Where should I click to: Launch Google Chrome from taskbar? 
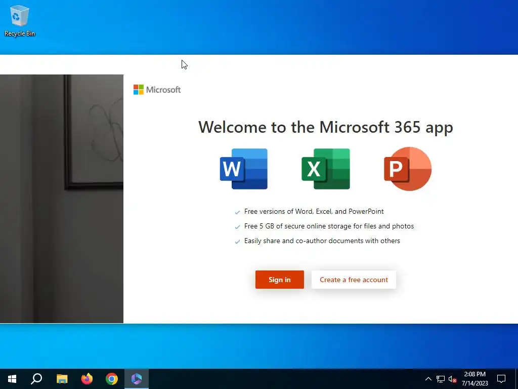112,379
